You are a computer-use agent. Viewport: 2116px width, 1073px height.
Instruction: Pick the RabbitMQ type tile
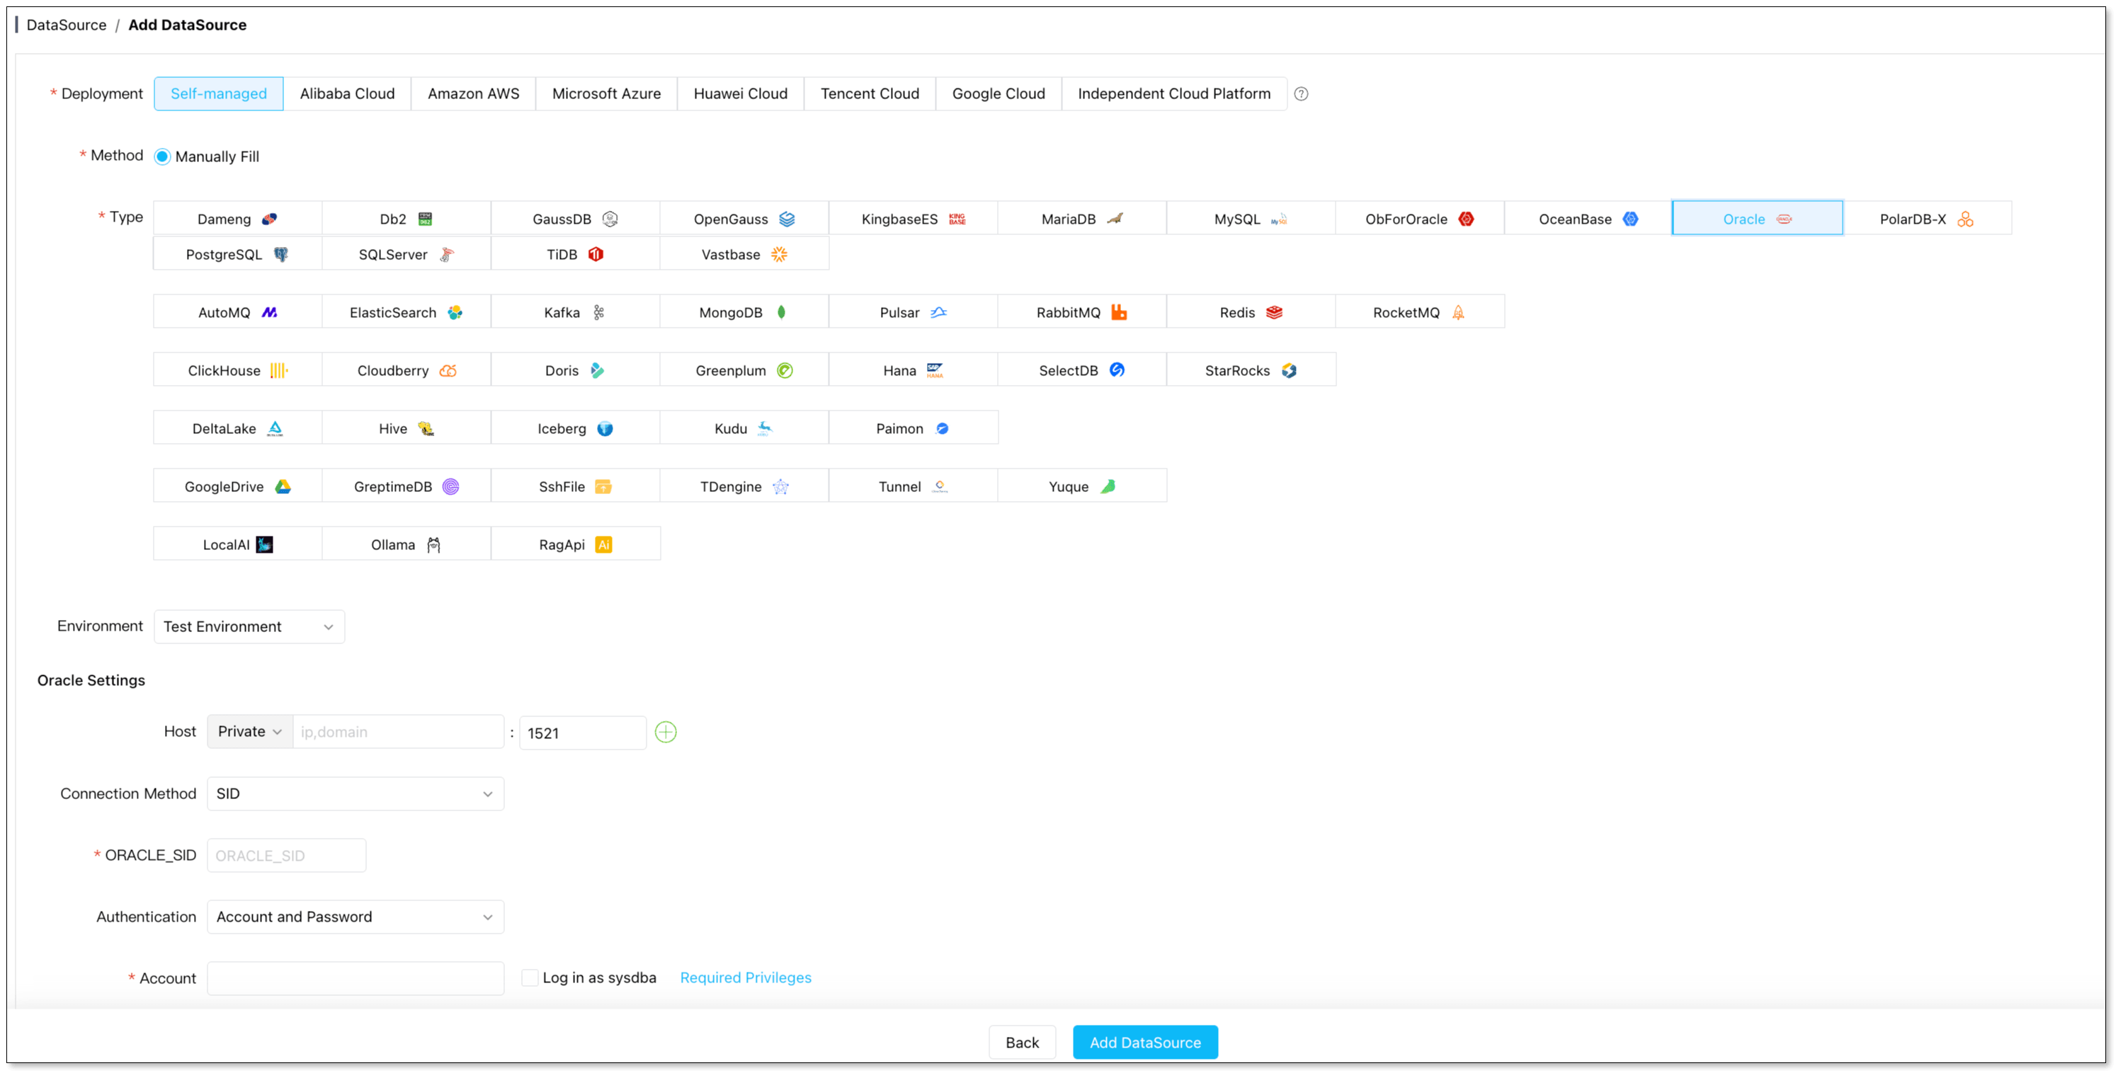pos(1082,312)
